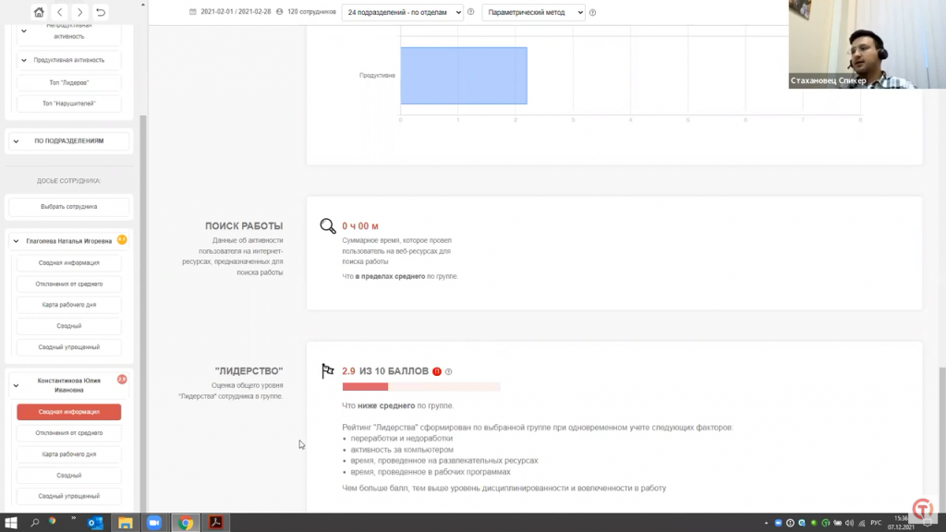Image resolution: width=946 pixels, height=532 pixels.
Task: Click the calendar icon next to the date range
Action: point(192,11)
